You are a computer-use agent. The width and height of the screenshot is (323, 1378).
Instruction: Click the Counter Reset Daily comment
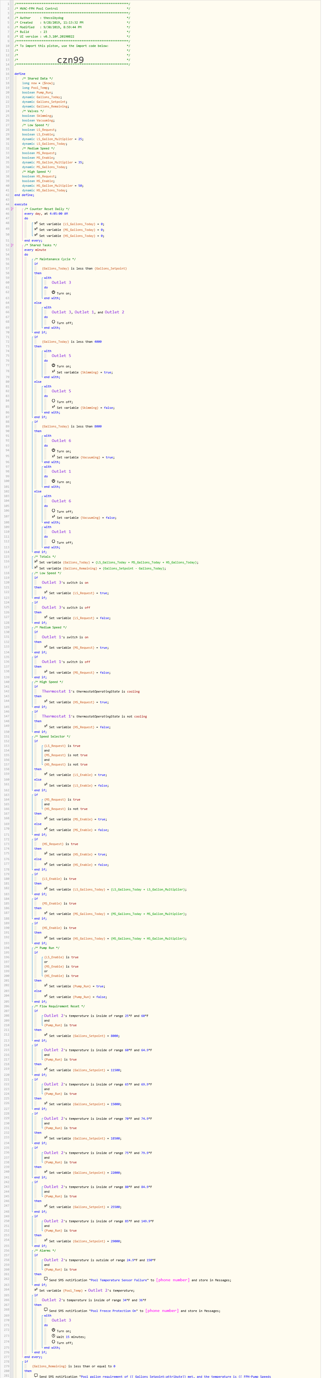pyautogui.click(x=47, y=209)
